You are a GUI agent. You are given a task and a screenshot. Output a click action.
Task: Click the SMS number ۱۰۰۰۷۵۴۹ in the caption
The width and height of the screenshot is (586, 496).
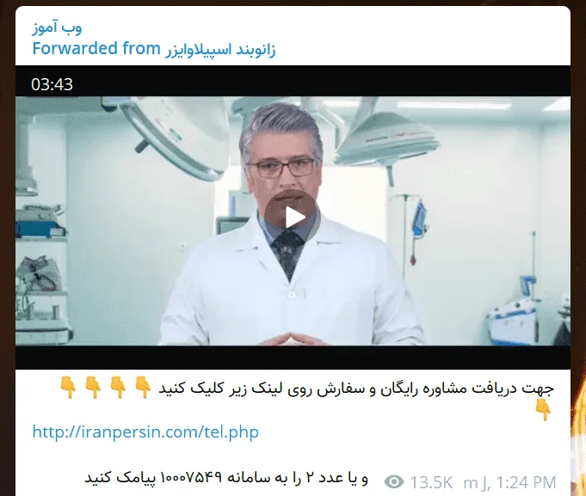(x=191, y=478)
